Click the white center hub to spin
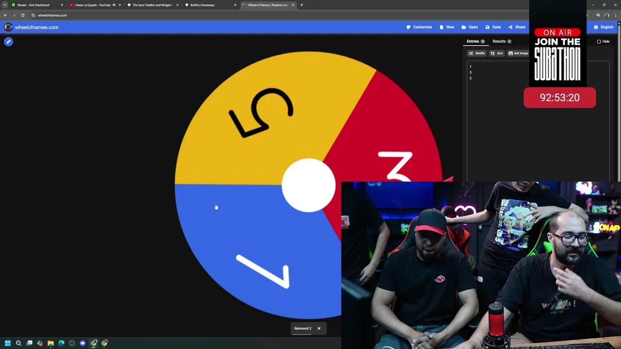 click(309, 185)
